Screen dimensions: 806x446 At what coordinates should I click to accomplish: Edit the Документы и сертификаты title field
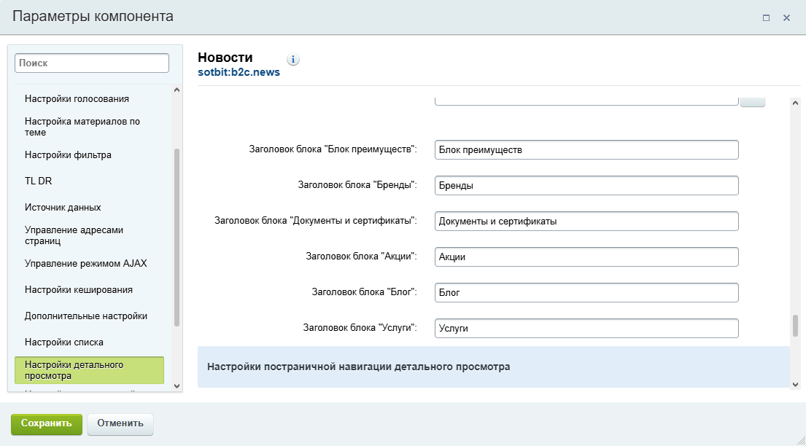coord(586,222)
